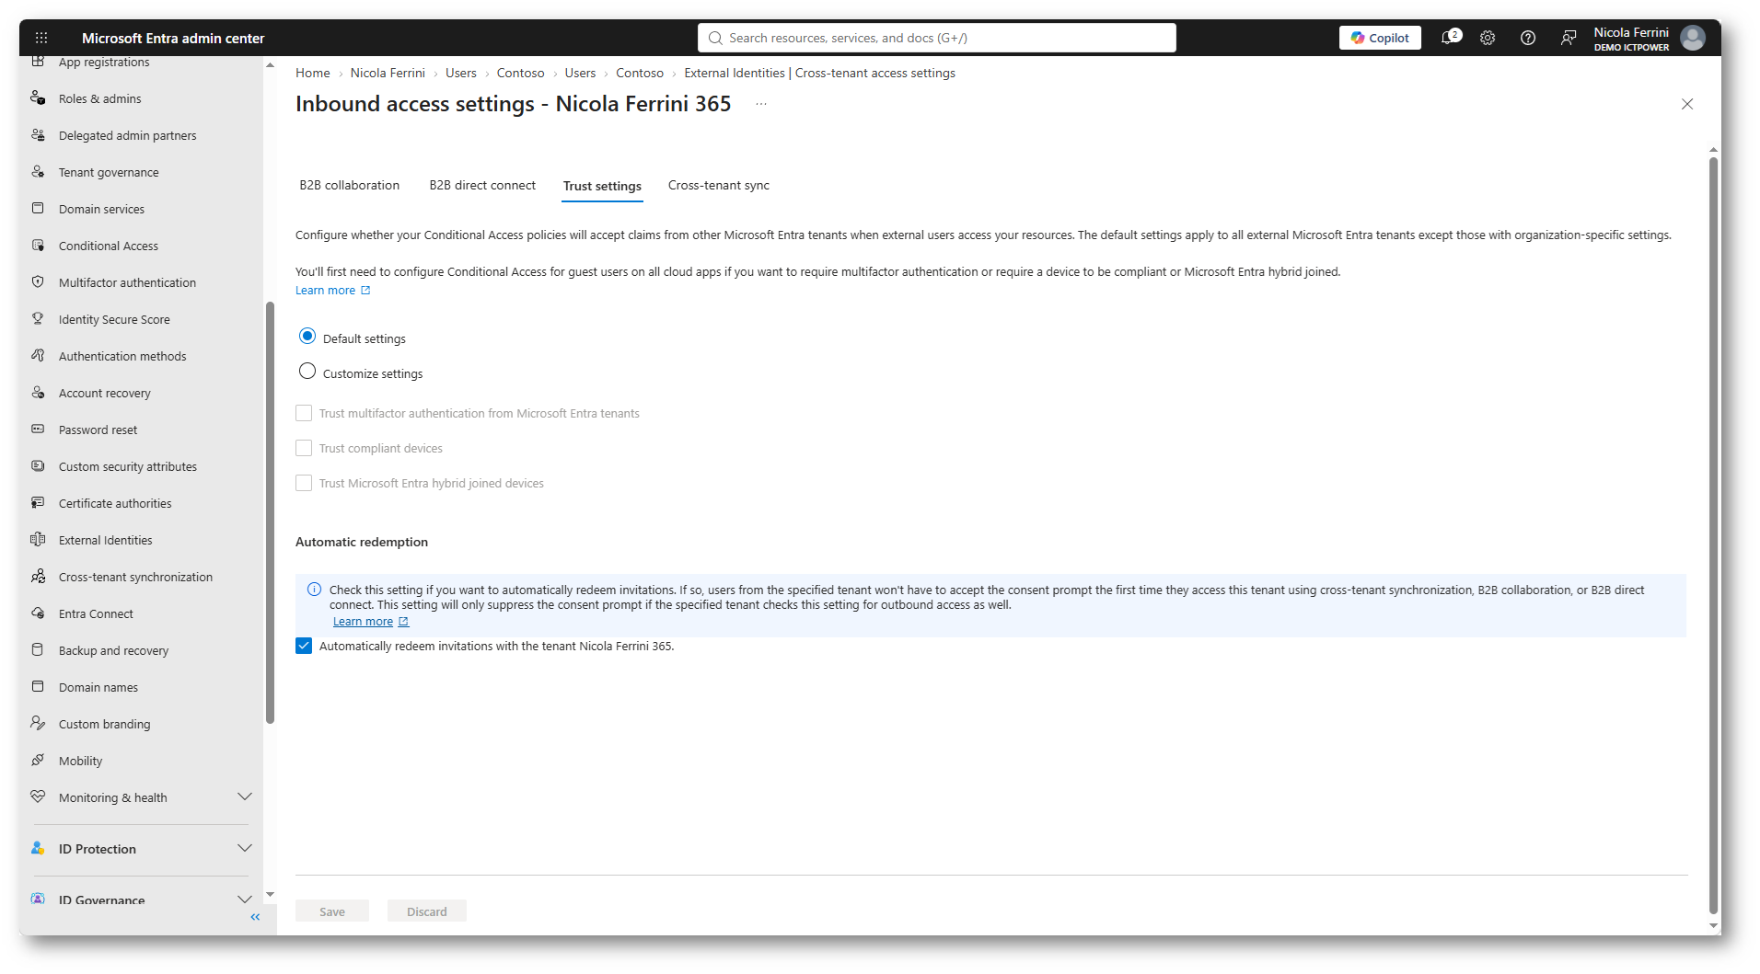The image size is (1760, 974).
Task: Check Trust multifactor authentication from Microsoft Entra tenants
Action: pos(304,413)
